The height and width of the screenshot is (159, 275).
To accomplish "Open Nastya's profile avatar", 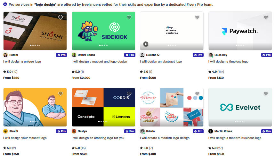I will coord(74,131).
